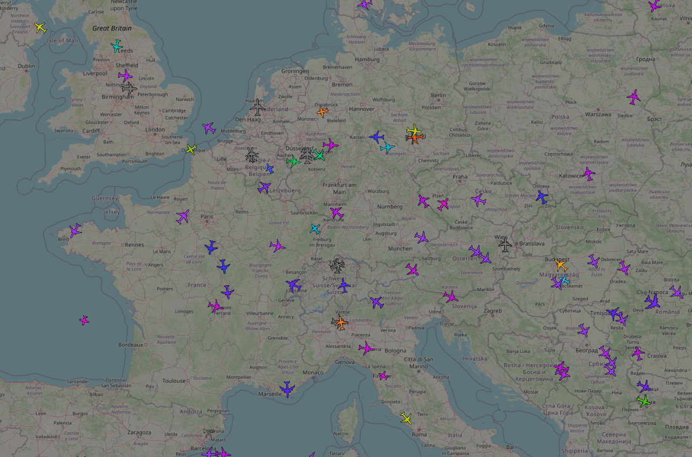This screenshot has width=692, height=457.
Task: Select the gray plane at Den Haag
Action: [257, 108]
